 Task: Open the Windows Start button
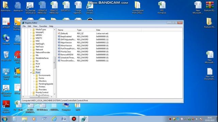(4, 119)
